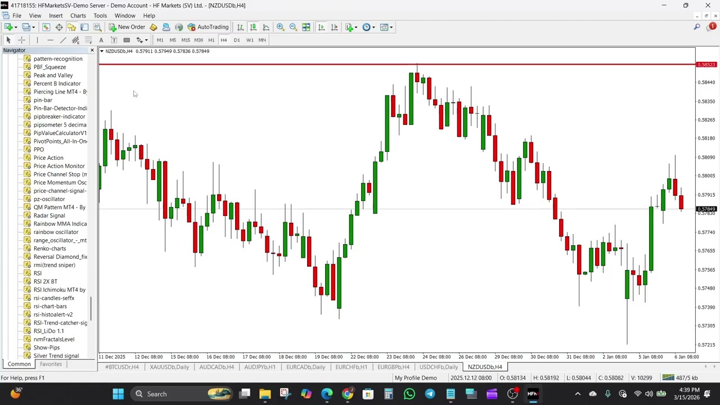Switch timeframe to D1

(x=237, y=40)
